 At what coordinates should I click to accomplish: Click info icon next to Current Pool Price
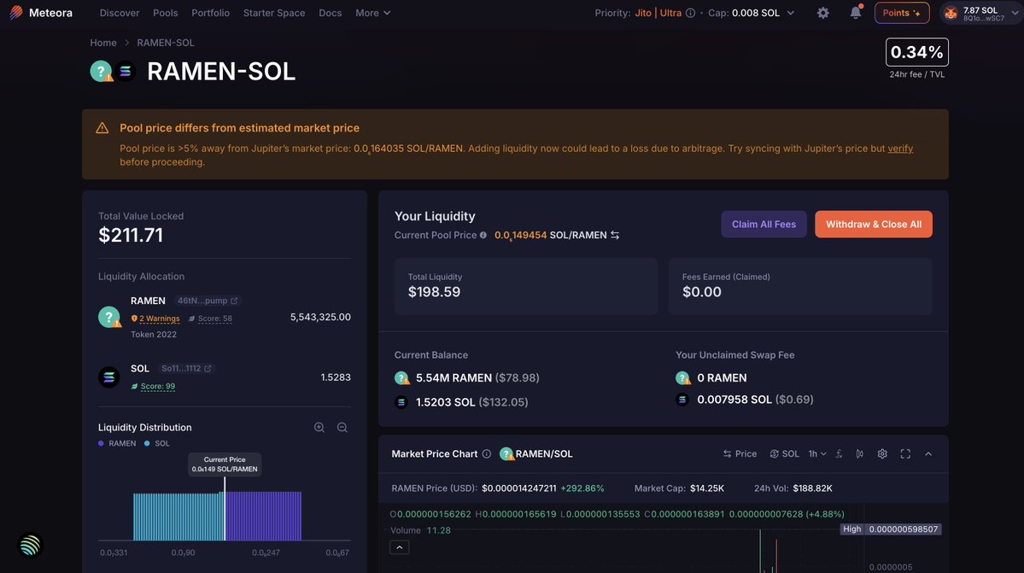coord(483,235)
